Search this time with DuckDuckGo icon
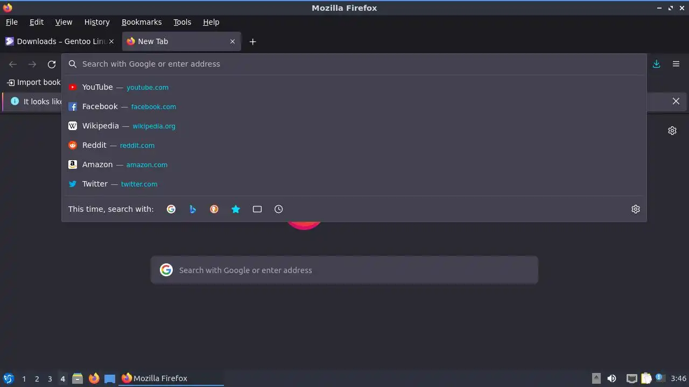Image resolution: width=689 pixels, height=387 pixels. [x=214, y=209]
